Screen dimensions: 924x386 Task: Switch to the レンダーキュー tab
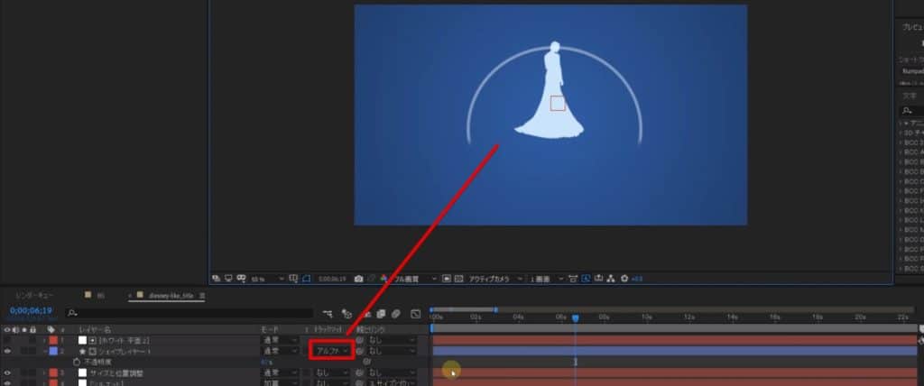coord(35,295)
